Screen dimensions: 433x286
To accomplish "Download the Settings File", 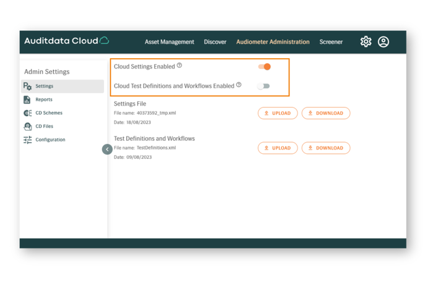I will click(x=325, y=113).
